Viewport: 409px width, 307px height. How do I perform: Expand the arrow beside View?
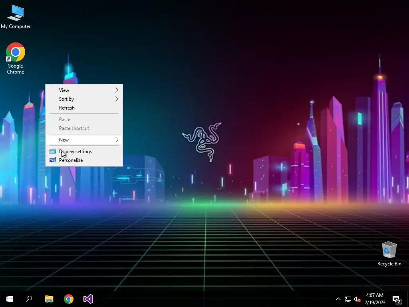coord(117,90)
